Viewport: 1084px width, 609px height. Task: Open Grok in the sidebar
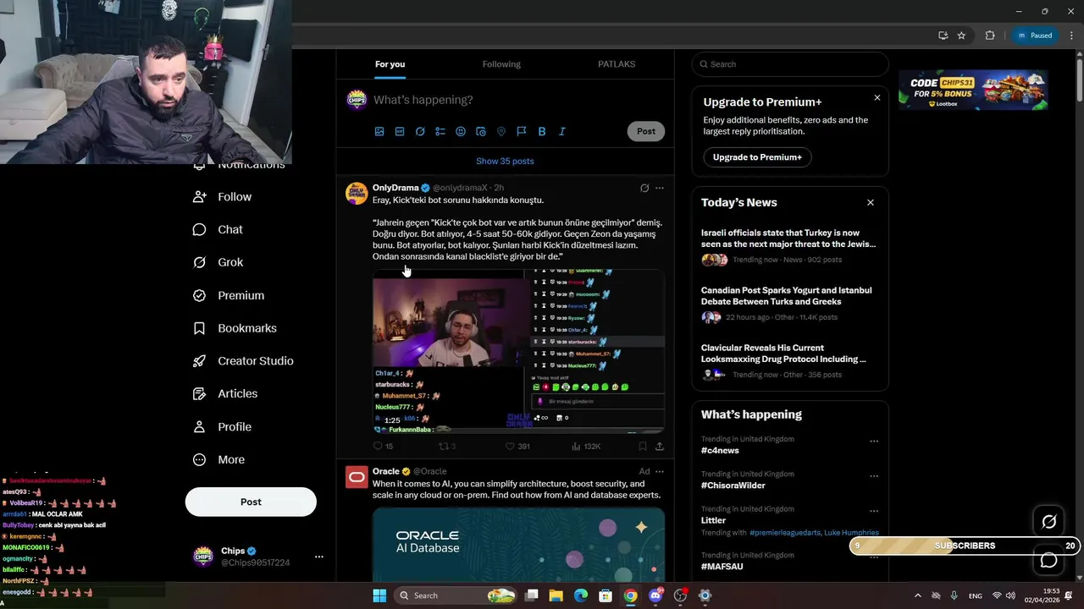[218, 262]
